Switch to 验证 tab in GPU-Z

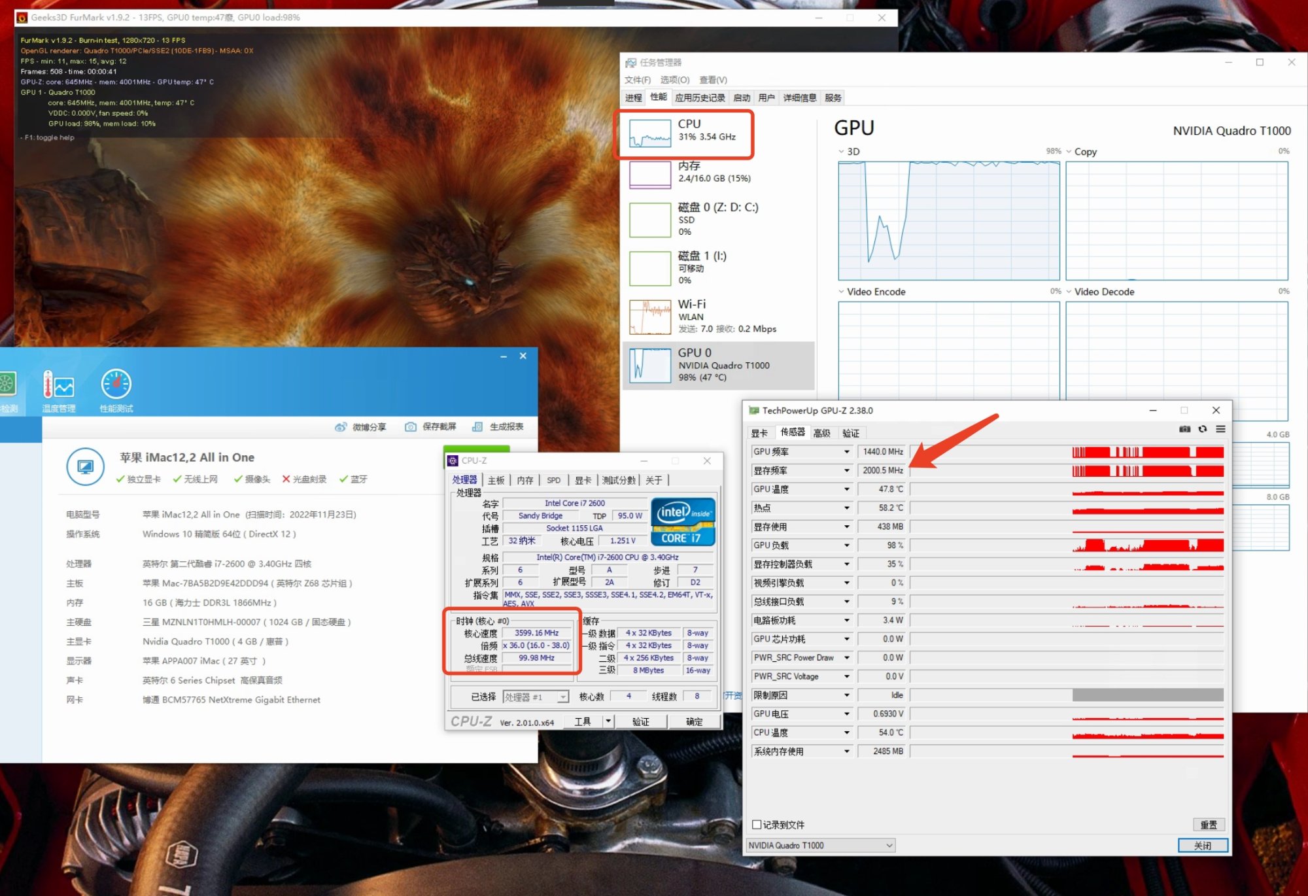(851, 433)
